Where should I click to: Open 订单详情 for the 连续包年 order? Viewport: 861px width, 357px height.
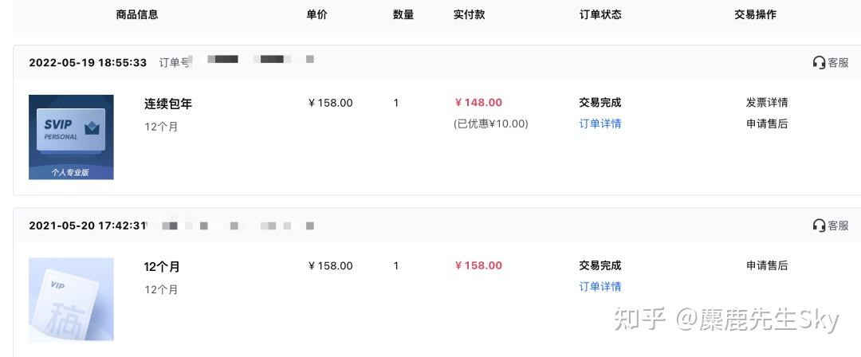pos(600,124)
